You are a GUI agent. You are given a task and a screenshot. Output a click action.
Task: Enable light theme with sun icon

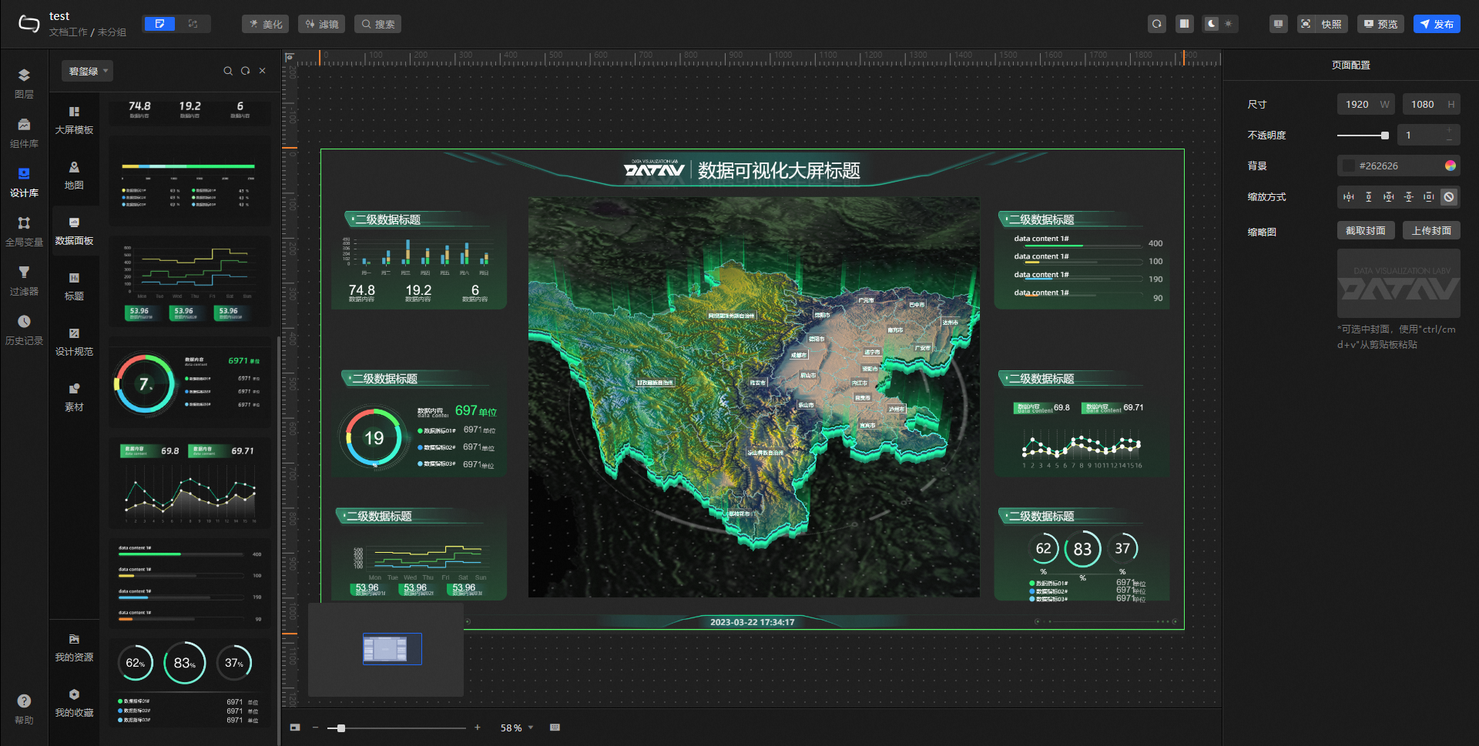(1229, 24)
